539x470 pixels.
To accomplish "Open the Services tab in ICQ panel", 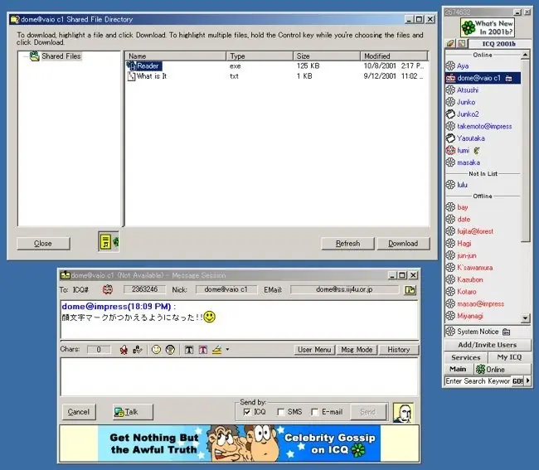I will pos(465,357).
